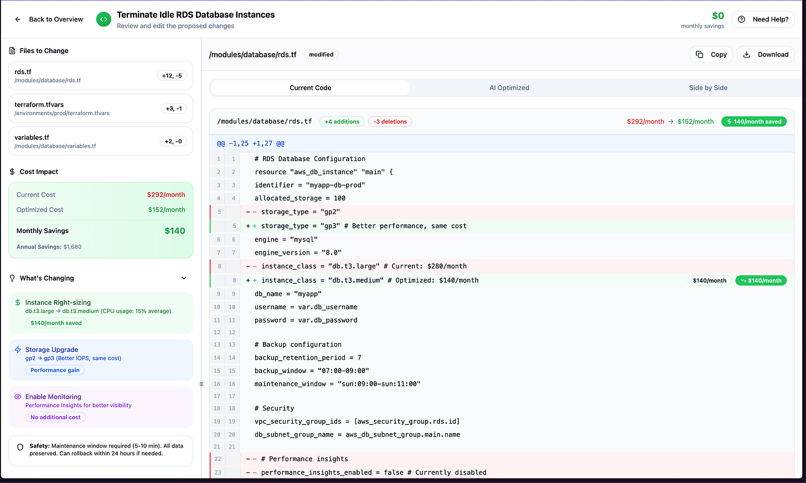Open the Storage Upgrade card title
This screenshot has height=483, width=806.
tap(51, 350)
